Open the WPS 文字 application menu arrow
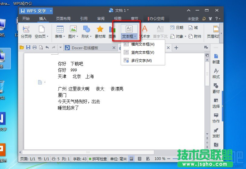The height and width of the screenshot is (169, 246). point(51,11)
